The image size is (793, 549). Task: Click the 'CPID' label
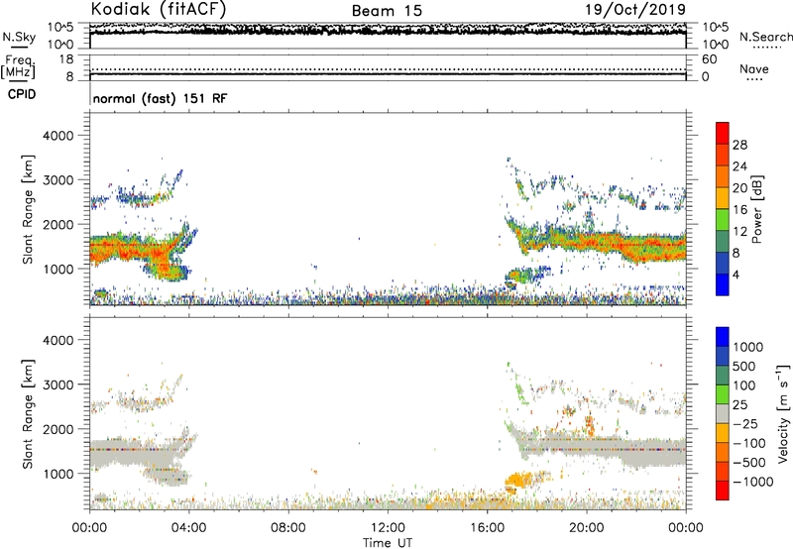click(x=22, y=94)
